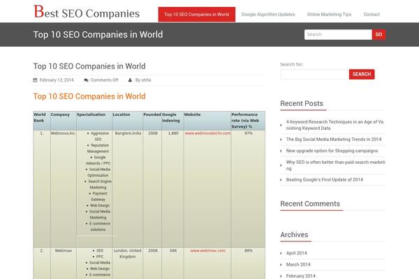Click the grey banner title Top 10 SEO Companies in World
The image size is (419, 279).
coord(98,34)
